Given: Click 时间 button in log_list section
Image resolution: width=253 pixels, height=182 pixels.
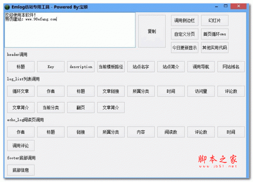Looking at the screenshot, I should point(171,91).
